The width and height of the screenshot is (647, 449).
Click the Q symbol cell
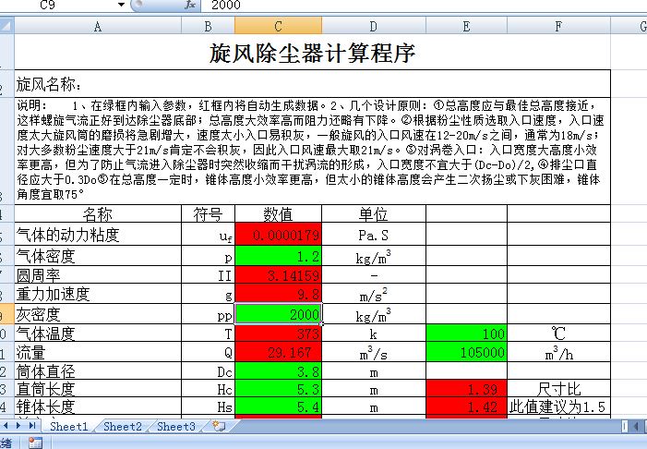click(208, 352)
